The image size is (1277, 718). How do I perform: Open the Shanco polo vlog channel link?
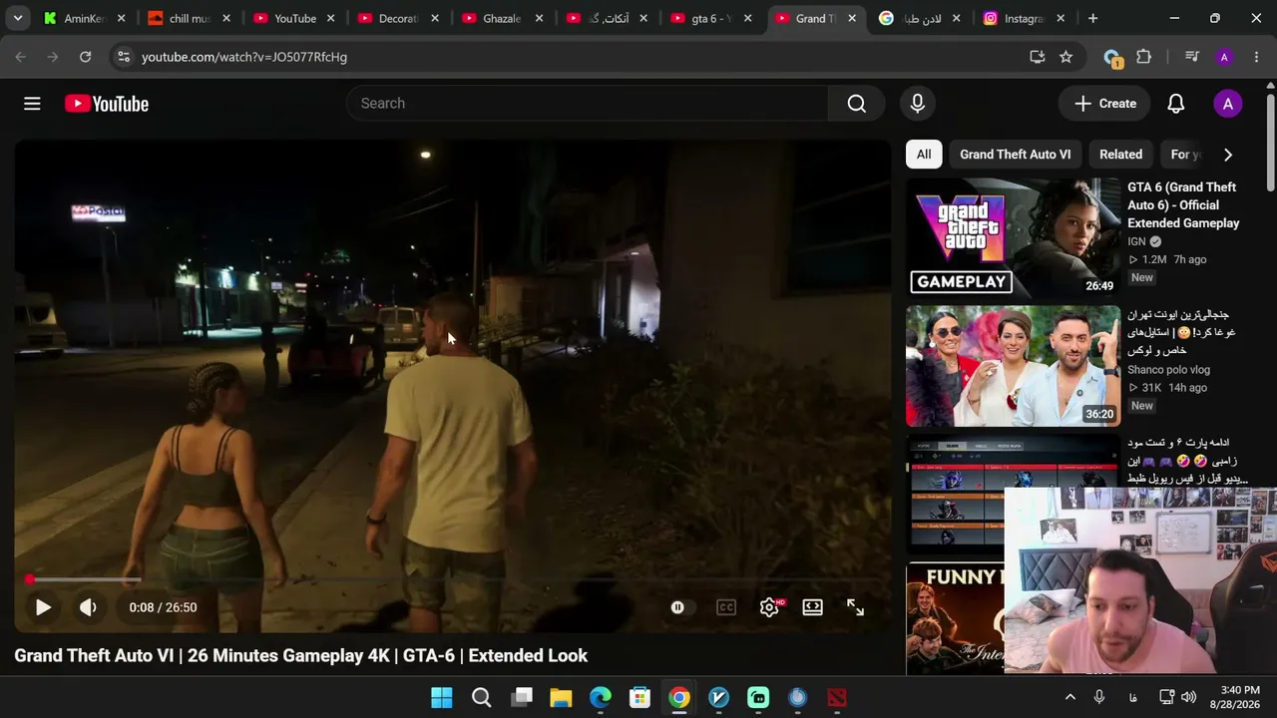[1168, 370]
